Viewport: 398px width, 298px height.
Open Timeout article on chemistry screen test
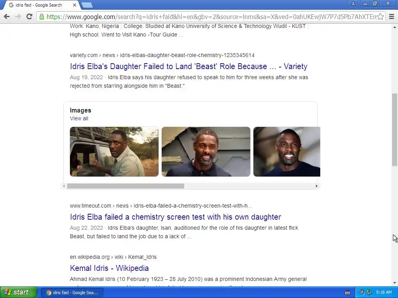175,217
